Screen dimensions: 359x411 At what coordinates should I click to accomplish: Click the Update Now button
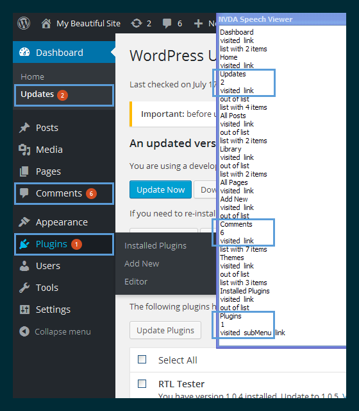point(161,189)
